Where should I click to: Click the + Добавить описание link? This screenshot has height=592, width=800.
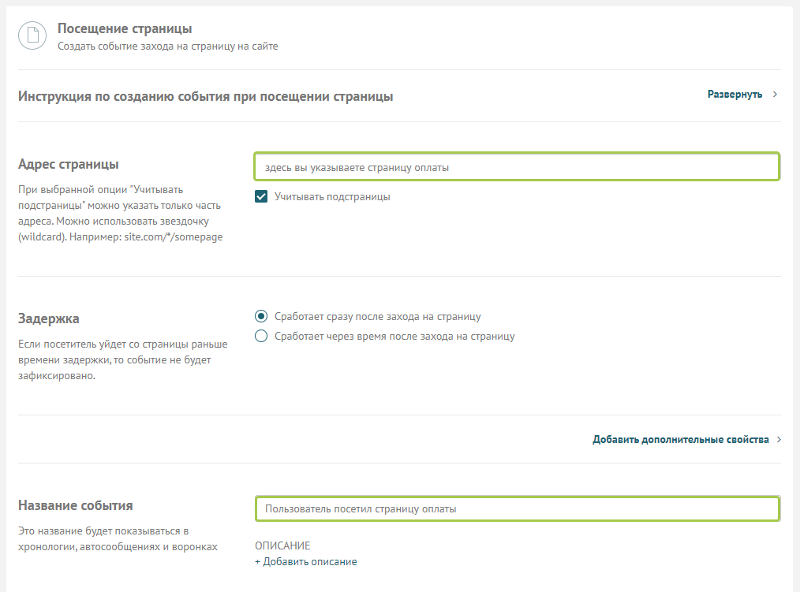point(305,562)
